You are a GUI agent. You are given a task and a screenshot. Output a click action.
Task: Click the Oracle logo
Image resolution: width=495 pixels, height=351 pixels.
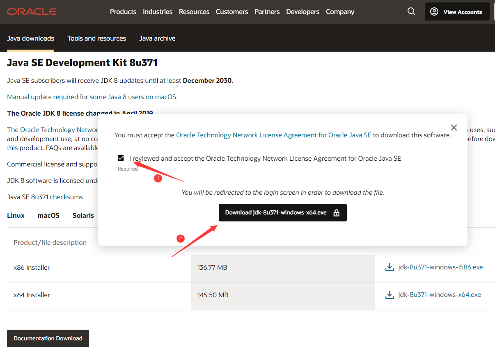(x=32, y=11)
